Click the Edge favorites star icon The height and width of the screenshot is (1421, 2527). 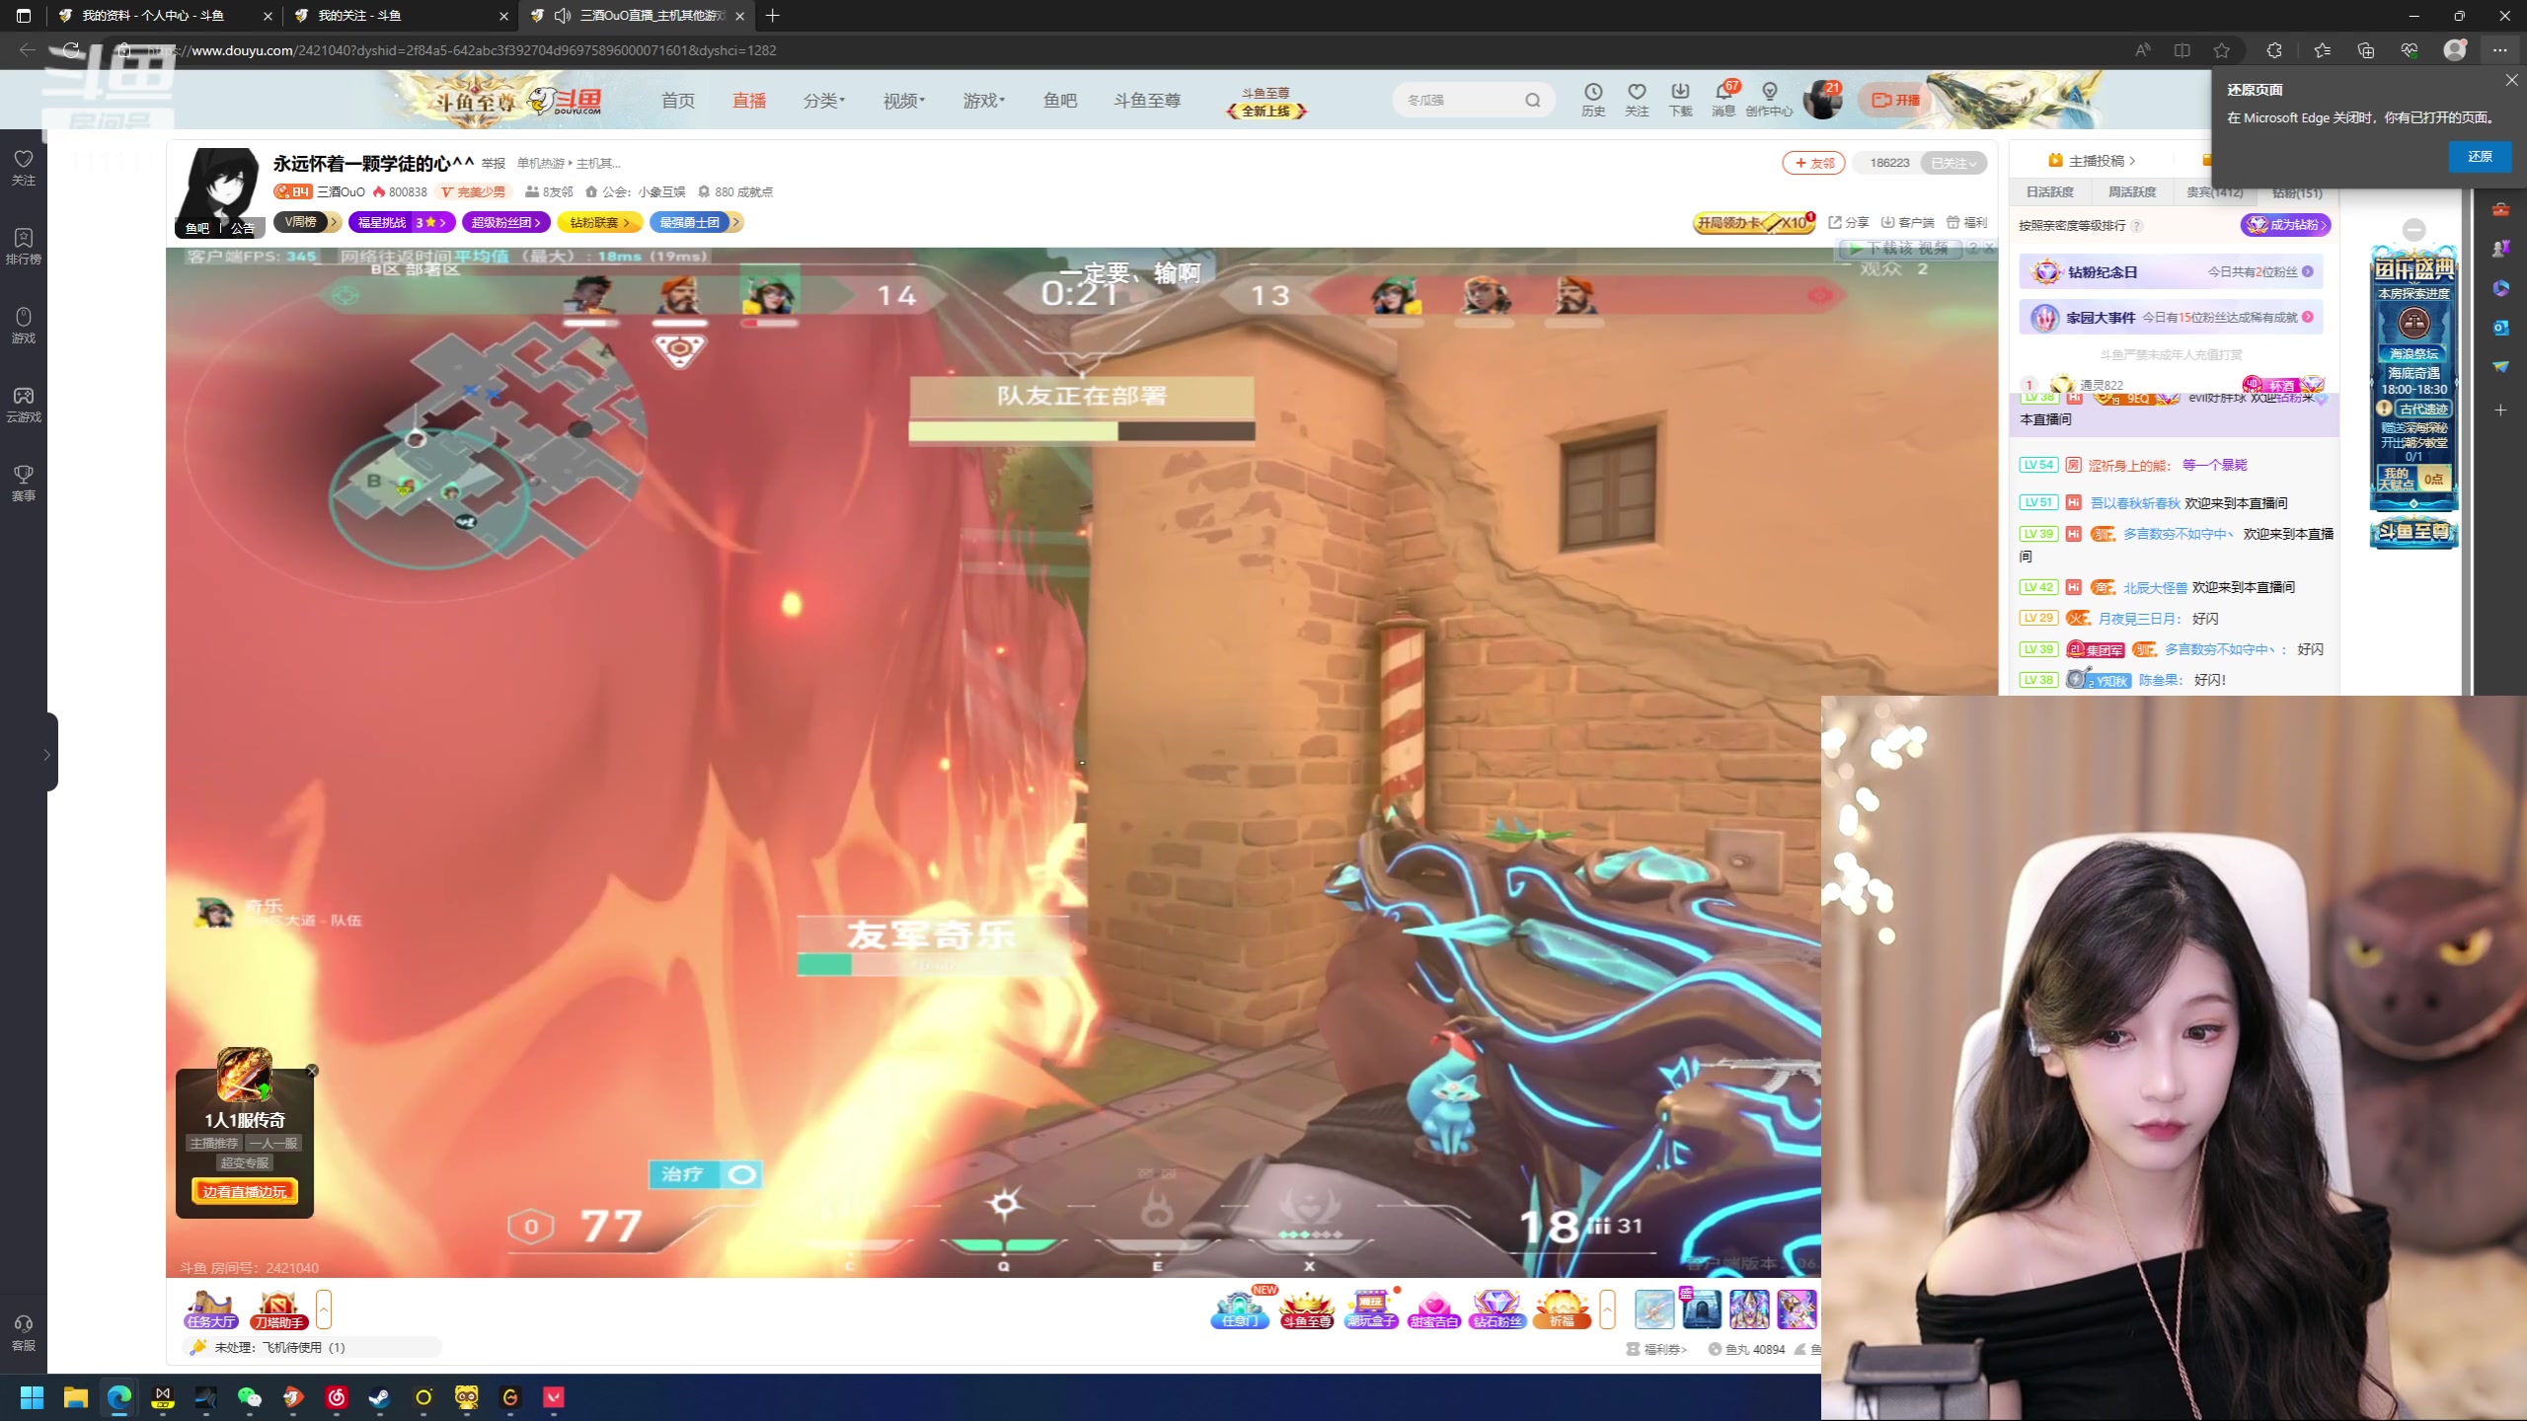pos(2221,50)
